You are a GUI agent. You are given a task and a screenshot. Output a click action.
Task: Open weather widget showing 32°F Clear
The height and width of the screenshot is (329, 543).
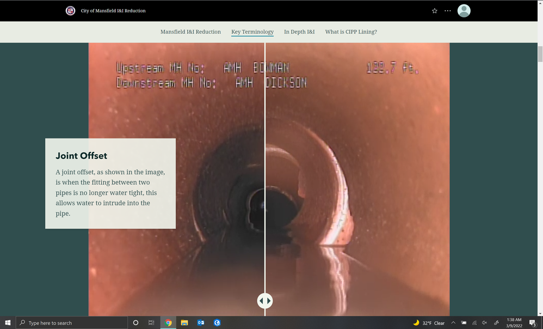click(429, 323)
